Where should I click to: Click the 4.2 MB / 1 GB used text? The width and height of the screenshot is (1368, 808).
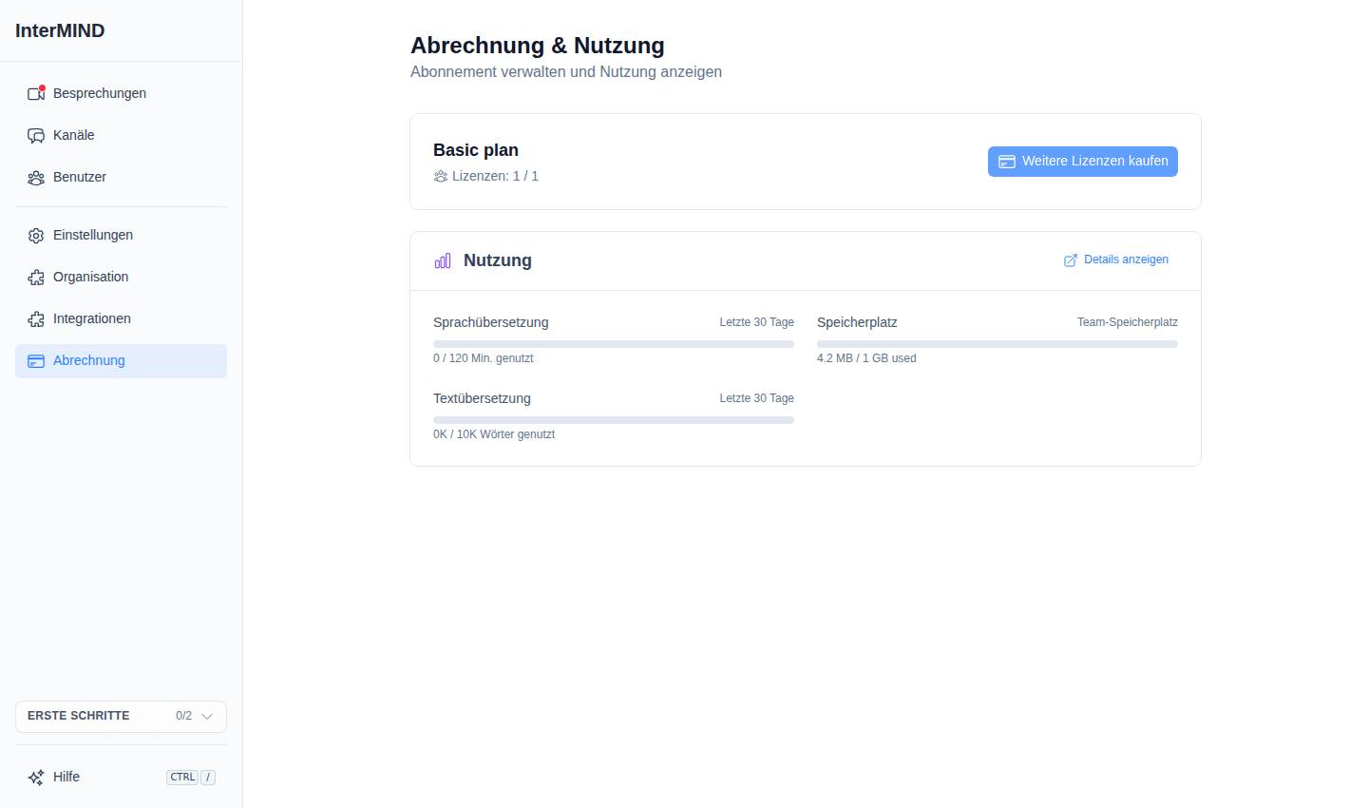coord(866,358)
